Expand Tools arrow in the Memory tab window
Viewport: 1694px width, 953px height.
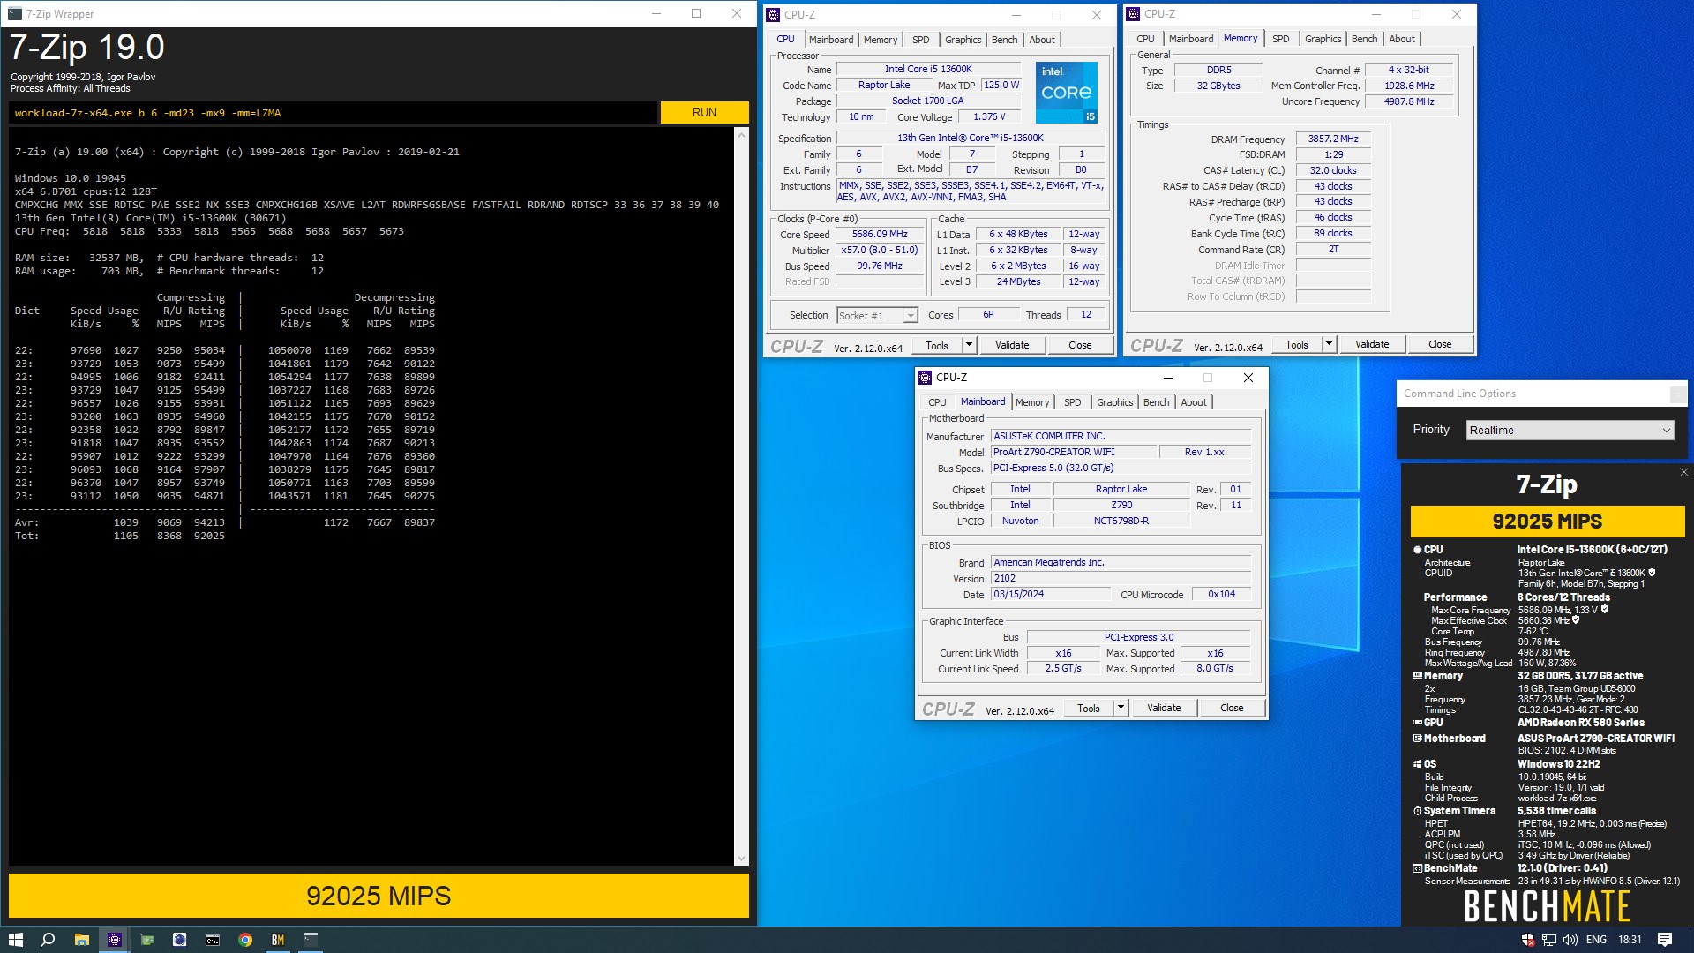[1329, 344]
